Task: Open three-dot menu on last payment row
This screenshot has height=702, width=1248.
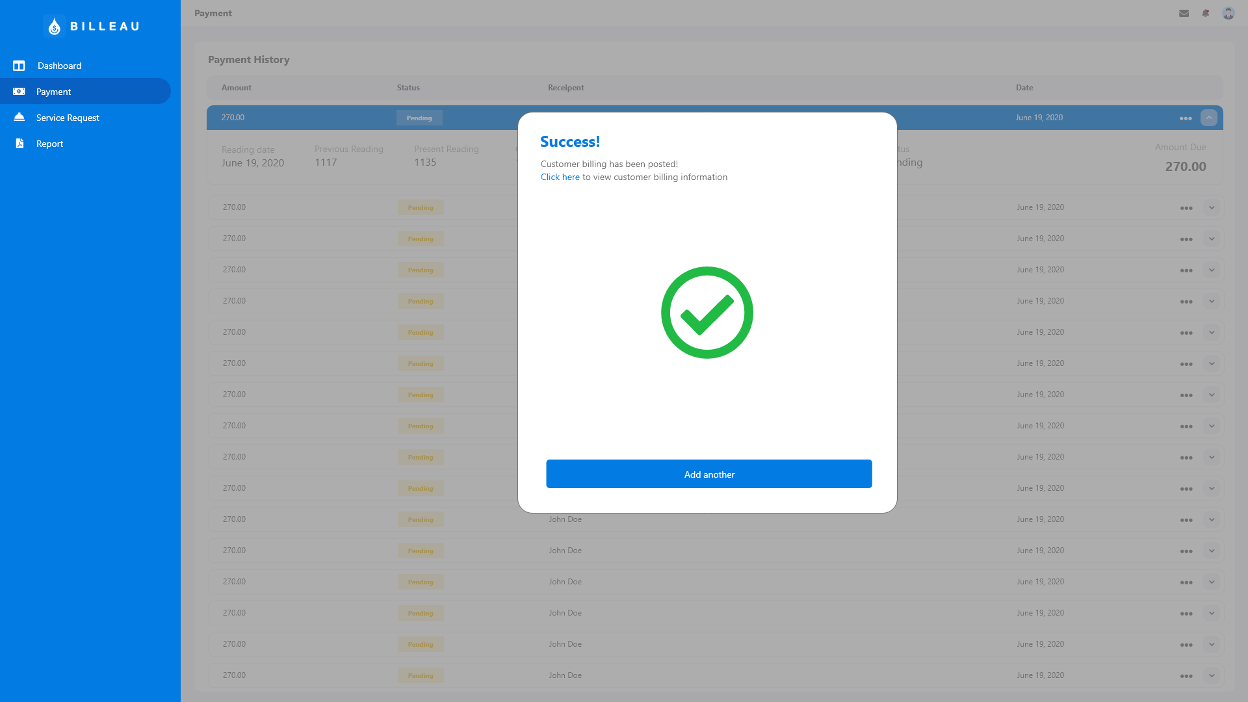Action: click(x=1186, y=676)
